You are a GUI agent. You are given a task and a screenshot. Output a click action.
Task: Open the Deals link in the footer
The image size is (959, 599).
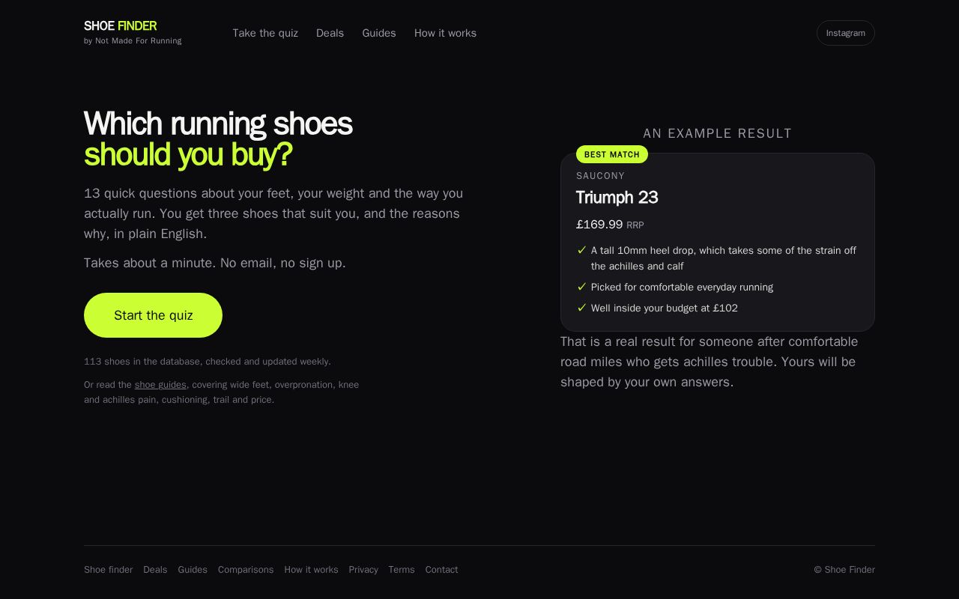(x=155, y=570)
